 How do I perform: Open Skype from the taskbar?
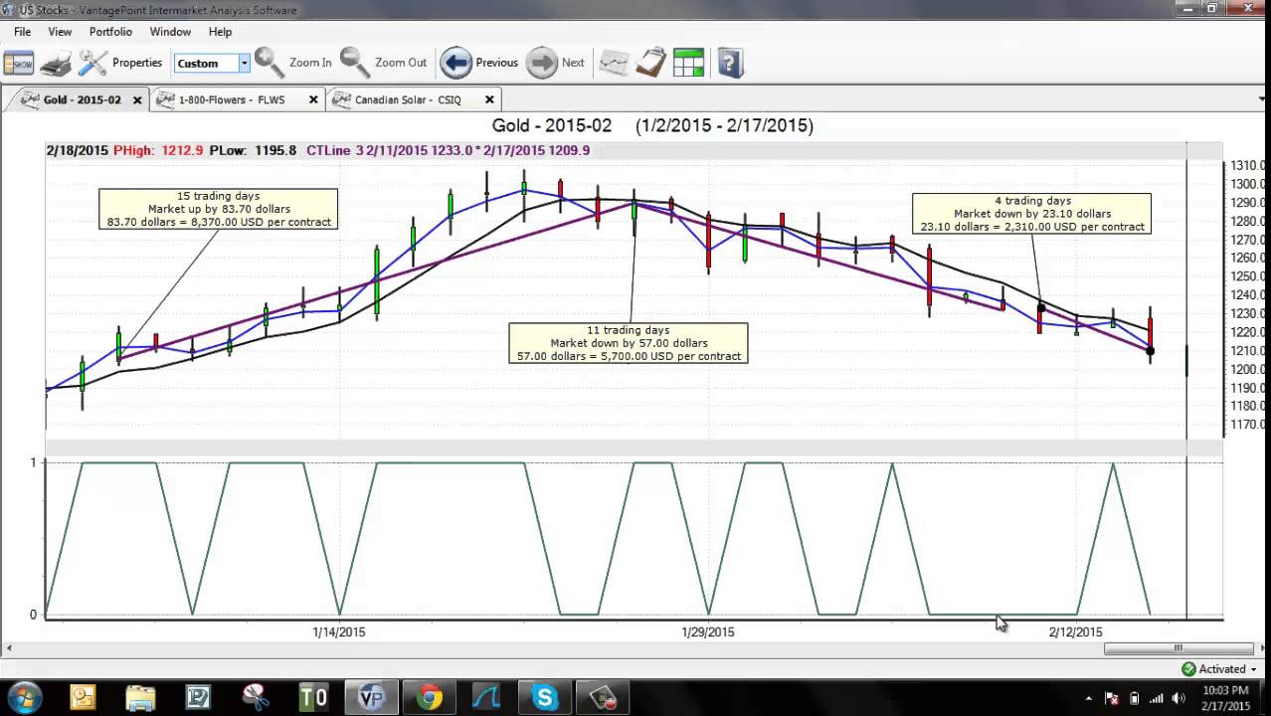tap(545, 698)
